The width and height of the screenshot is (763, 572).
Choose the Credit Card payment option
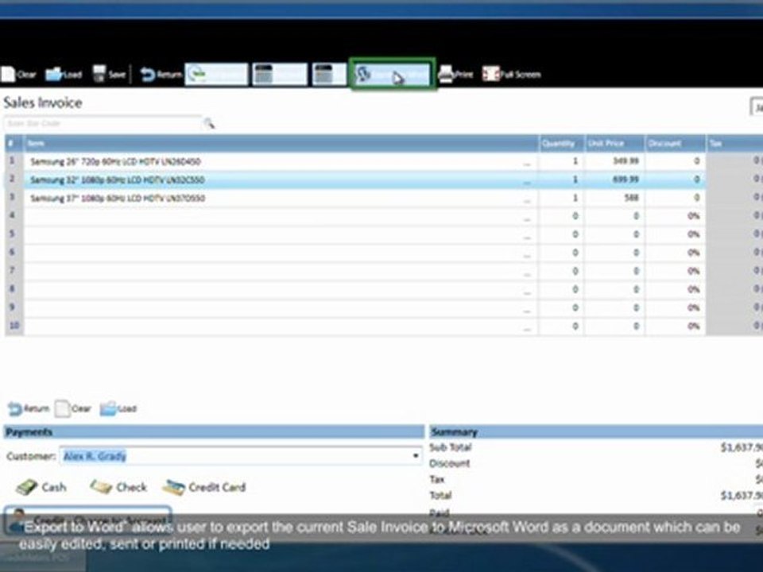click(x=204, y=487)
